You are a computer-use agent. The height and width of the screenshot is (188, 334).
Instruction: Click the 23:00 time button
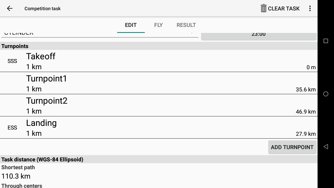coord(259,36)
